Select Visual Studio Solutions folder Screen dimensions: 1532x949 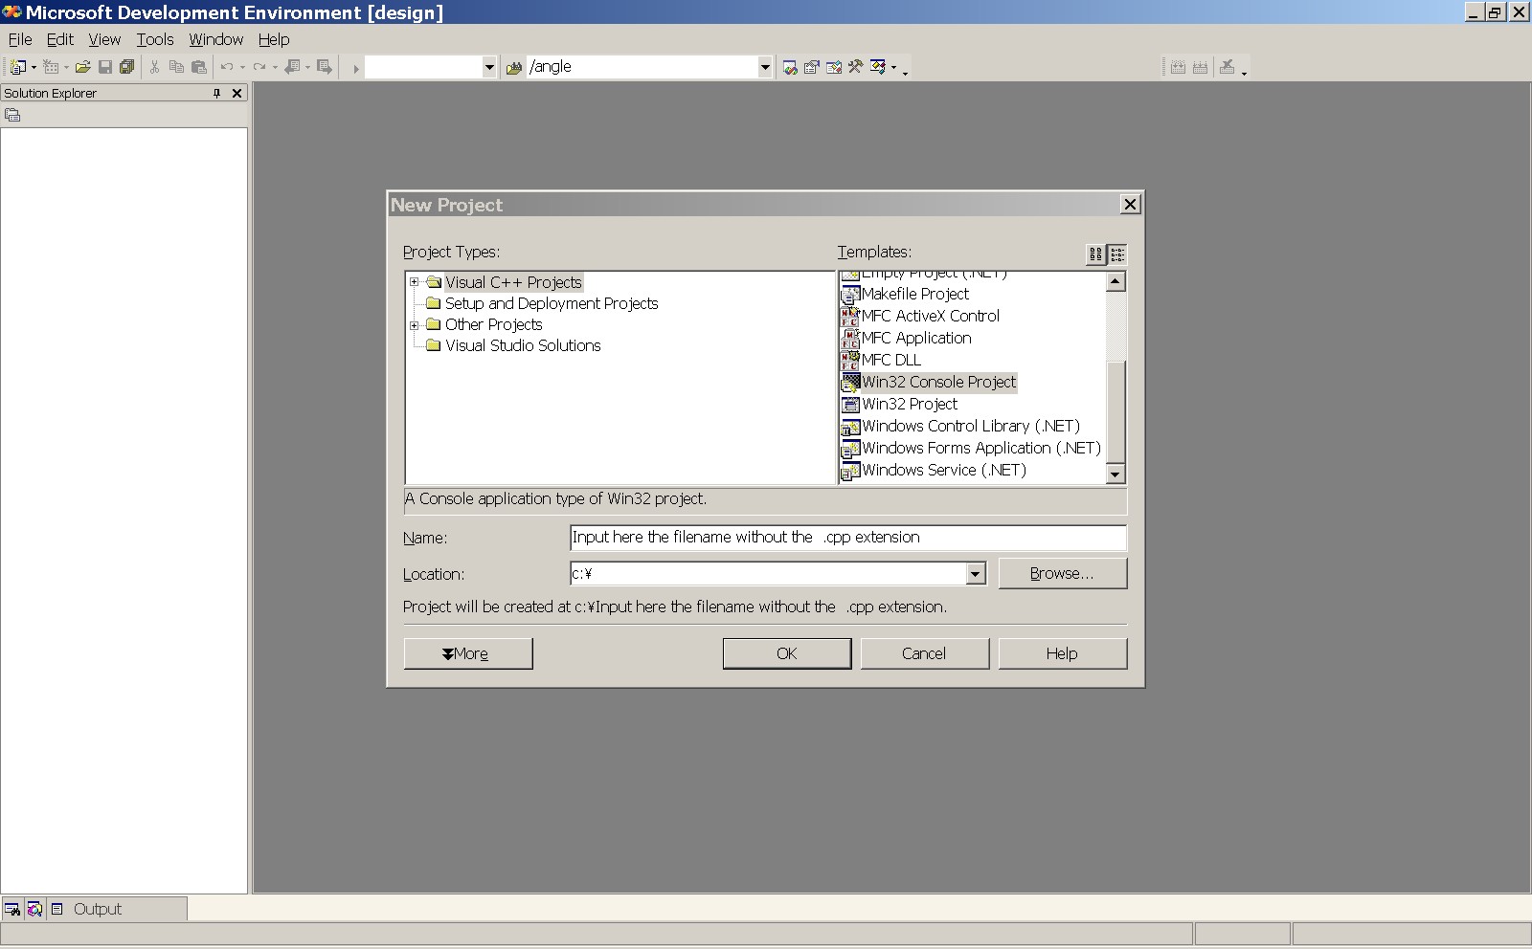522,345
